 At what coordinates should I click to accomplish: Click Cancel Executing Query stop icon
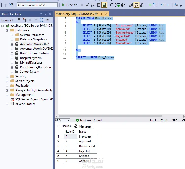click(x=82, y=5)
